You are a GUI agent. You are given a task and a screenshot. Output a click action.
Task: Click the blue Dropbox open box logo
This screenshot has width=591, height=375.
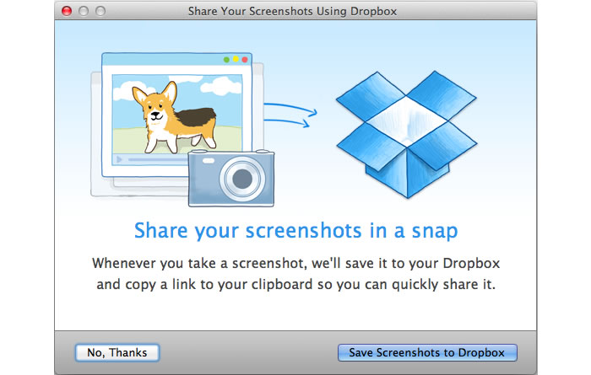click(406, 133)
